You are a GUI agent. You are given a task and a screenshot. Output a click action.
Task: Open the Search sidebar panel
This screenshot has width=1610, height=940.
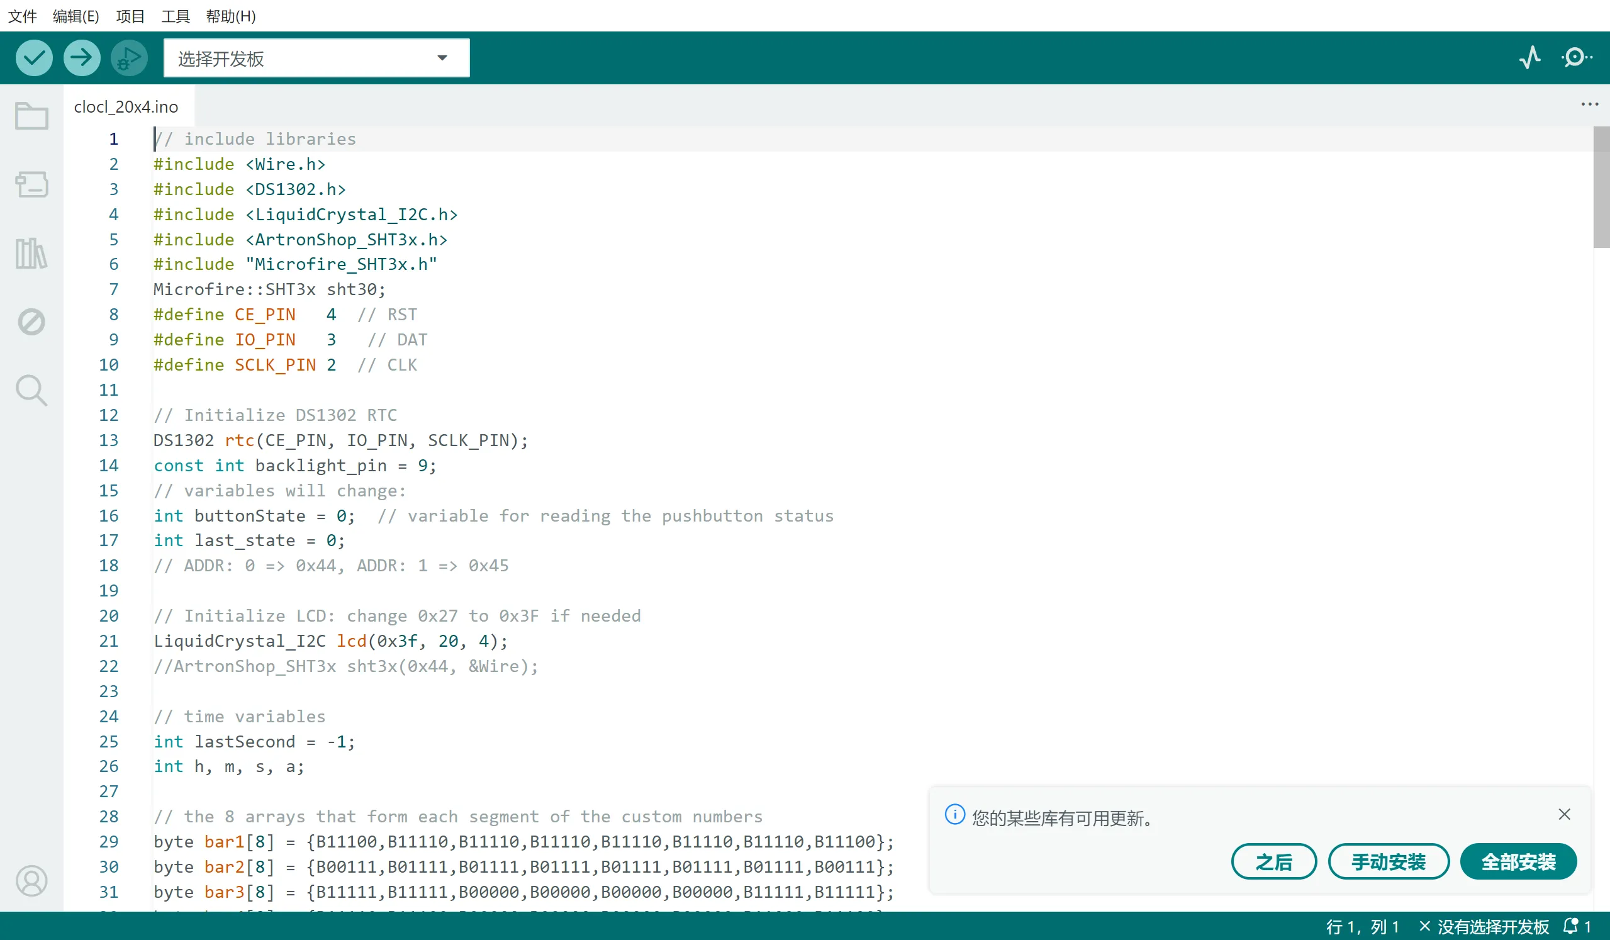point(31,390)
